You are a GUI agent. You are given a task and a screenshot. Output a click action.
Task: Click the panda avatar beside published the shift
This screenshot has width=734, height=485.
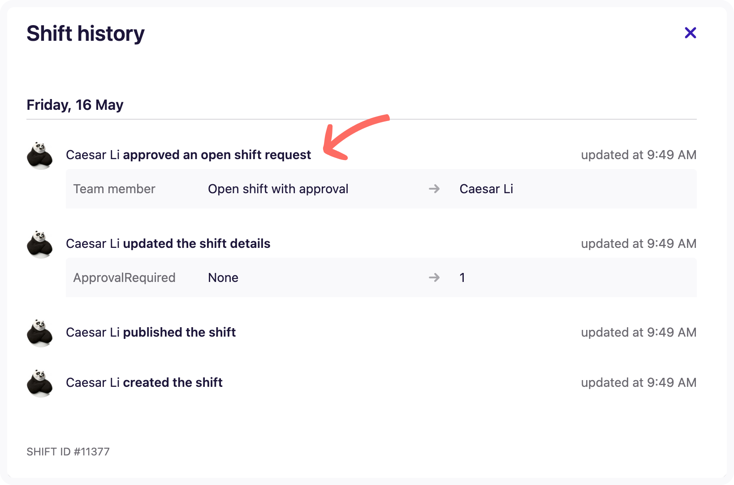click(x=40, y=333)
